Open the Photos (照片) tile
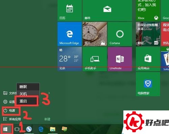The height and width of the screenshot is (134, 169). 95,34
